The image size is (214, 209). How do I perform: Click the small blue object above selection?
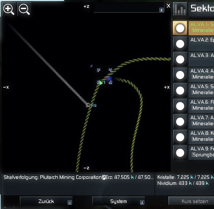coord(91,66)
